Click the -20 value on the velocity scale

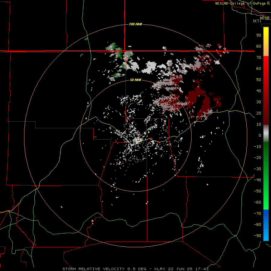[x=257, y=157]
